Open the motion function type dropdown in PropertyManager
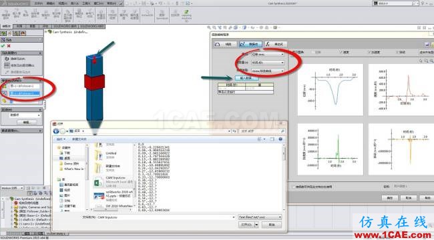 (x=25, y=115)
